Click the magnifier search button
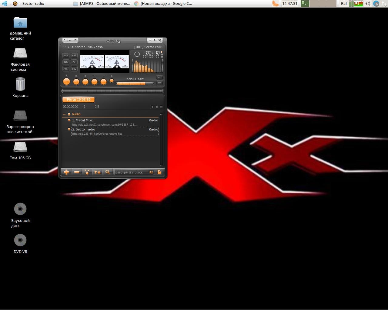Screen dimensions: 388x310 [107, 172]
